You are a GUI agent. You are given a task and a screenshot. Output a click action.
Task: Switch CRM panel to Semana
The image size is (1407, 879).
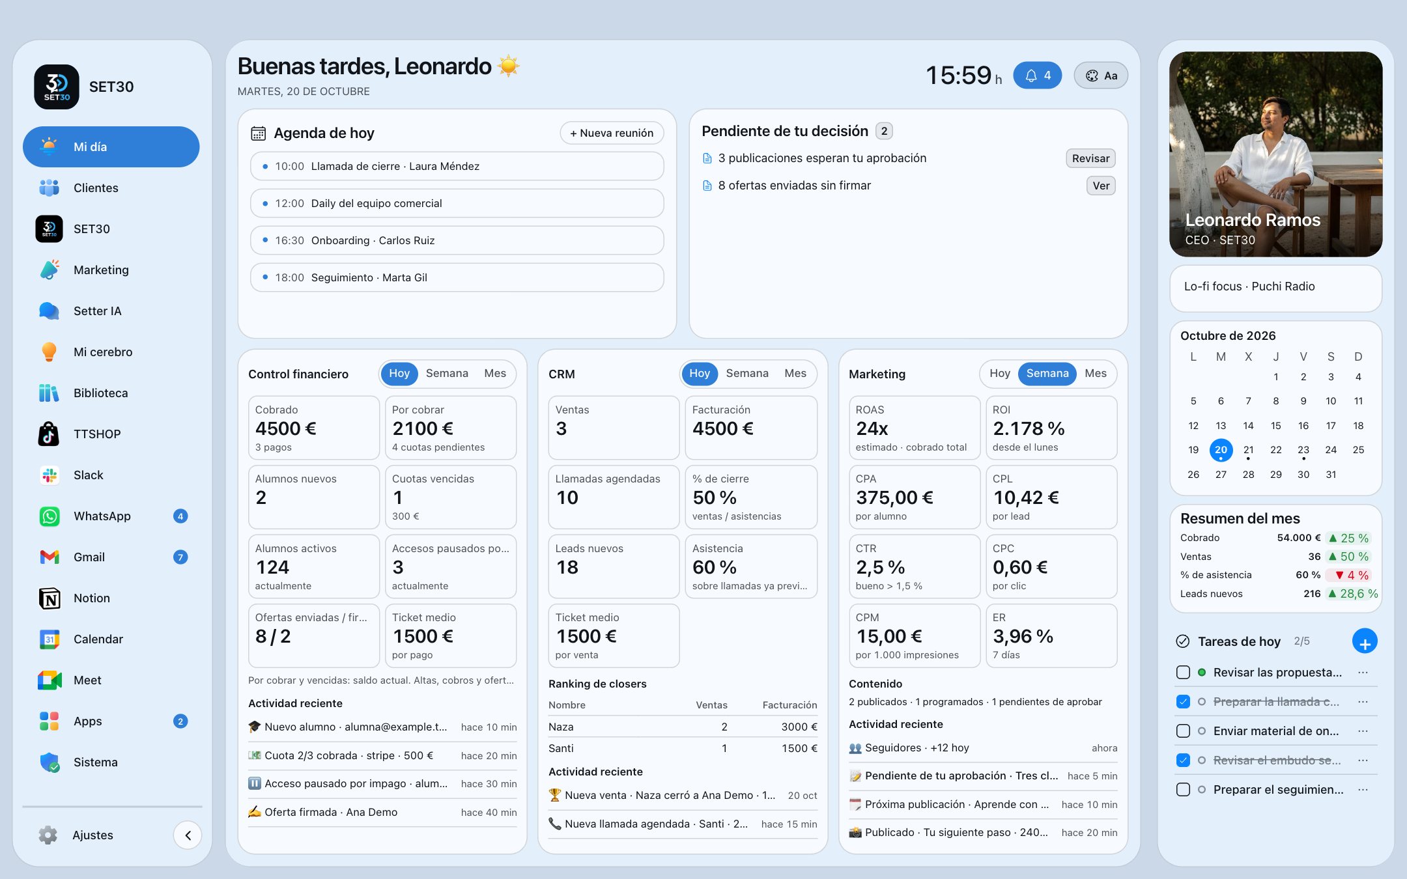747,373
